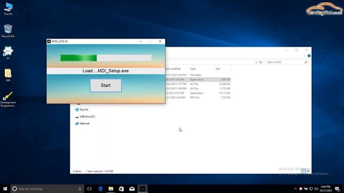Select the 73,115 KB Application row

pos(198,93)
